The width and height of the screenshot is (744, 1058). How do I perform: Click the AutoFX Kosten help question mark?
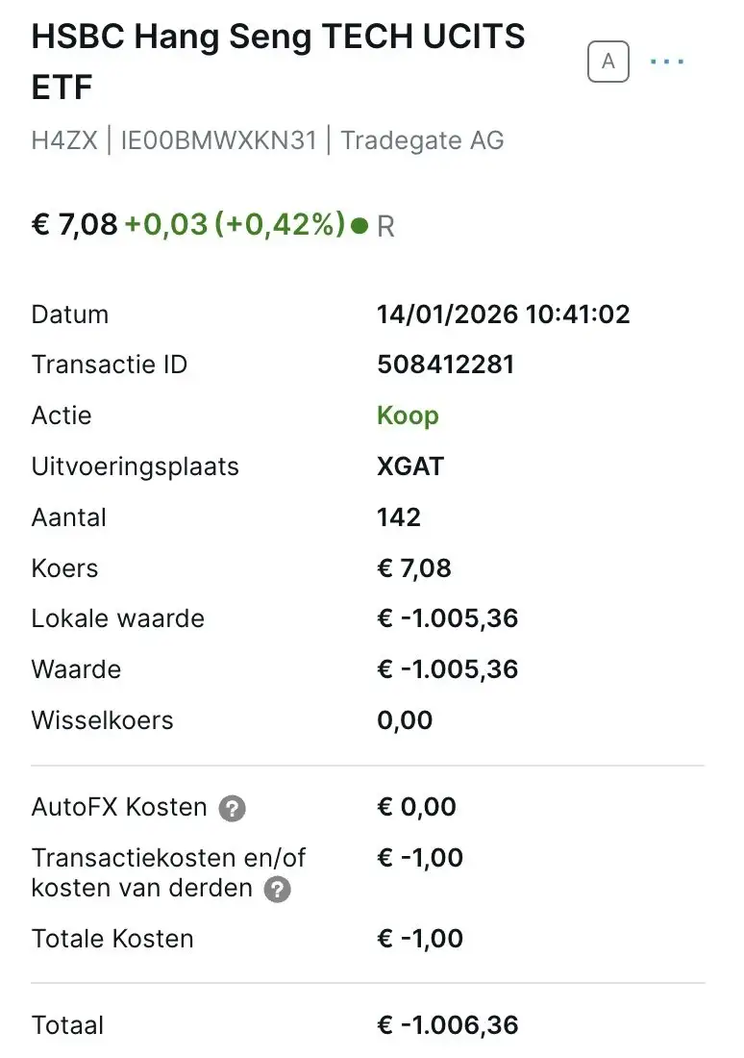tap(232, 808)
